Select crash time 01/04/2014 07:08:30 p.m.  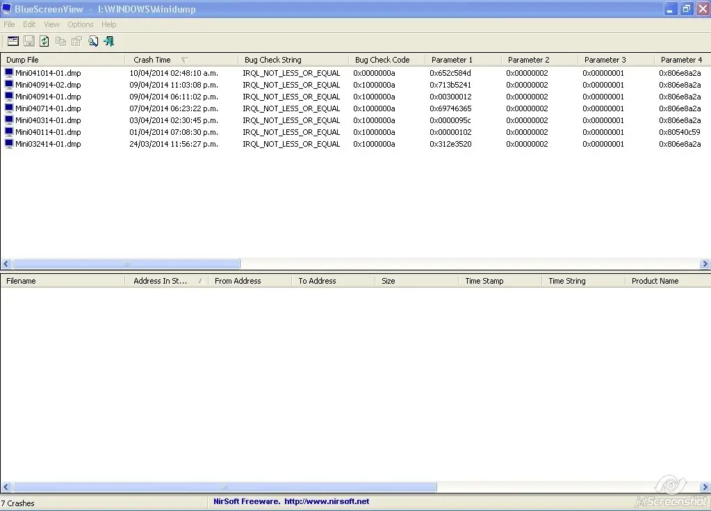[x=174, y=132]
